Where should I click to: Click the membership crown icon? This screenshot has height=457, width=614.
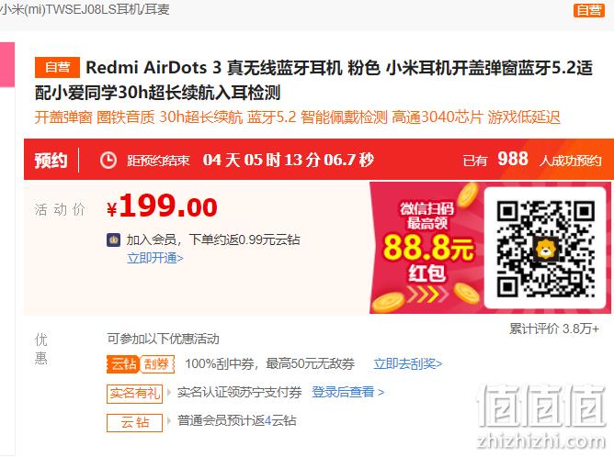click(114, 240)
